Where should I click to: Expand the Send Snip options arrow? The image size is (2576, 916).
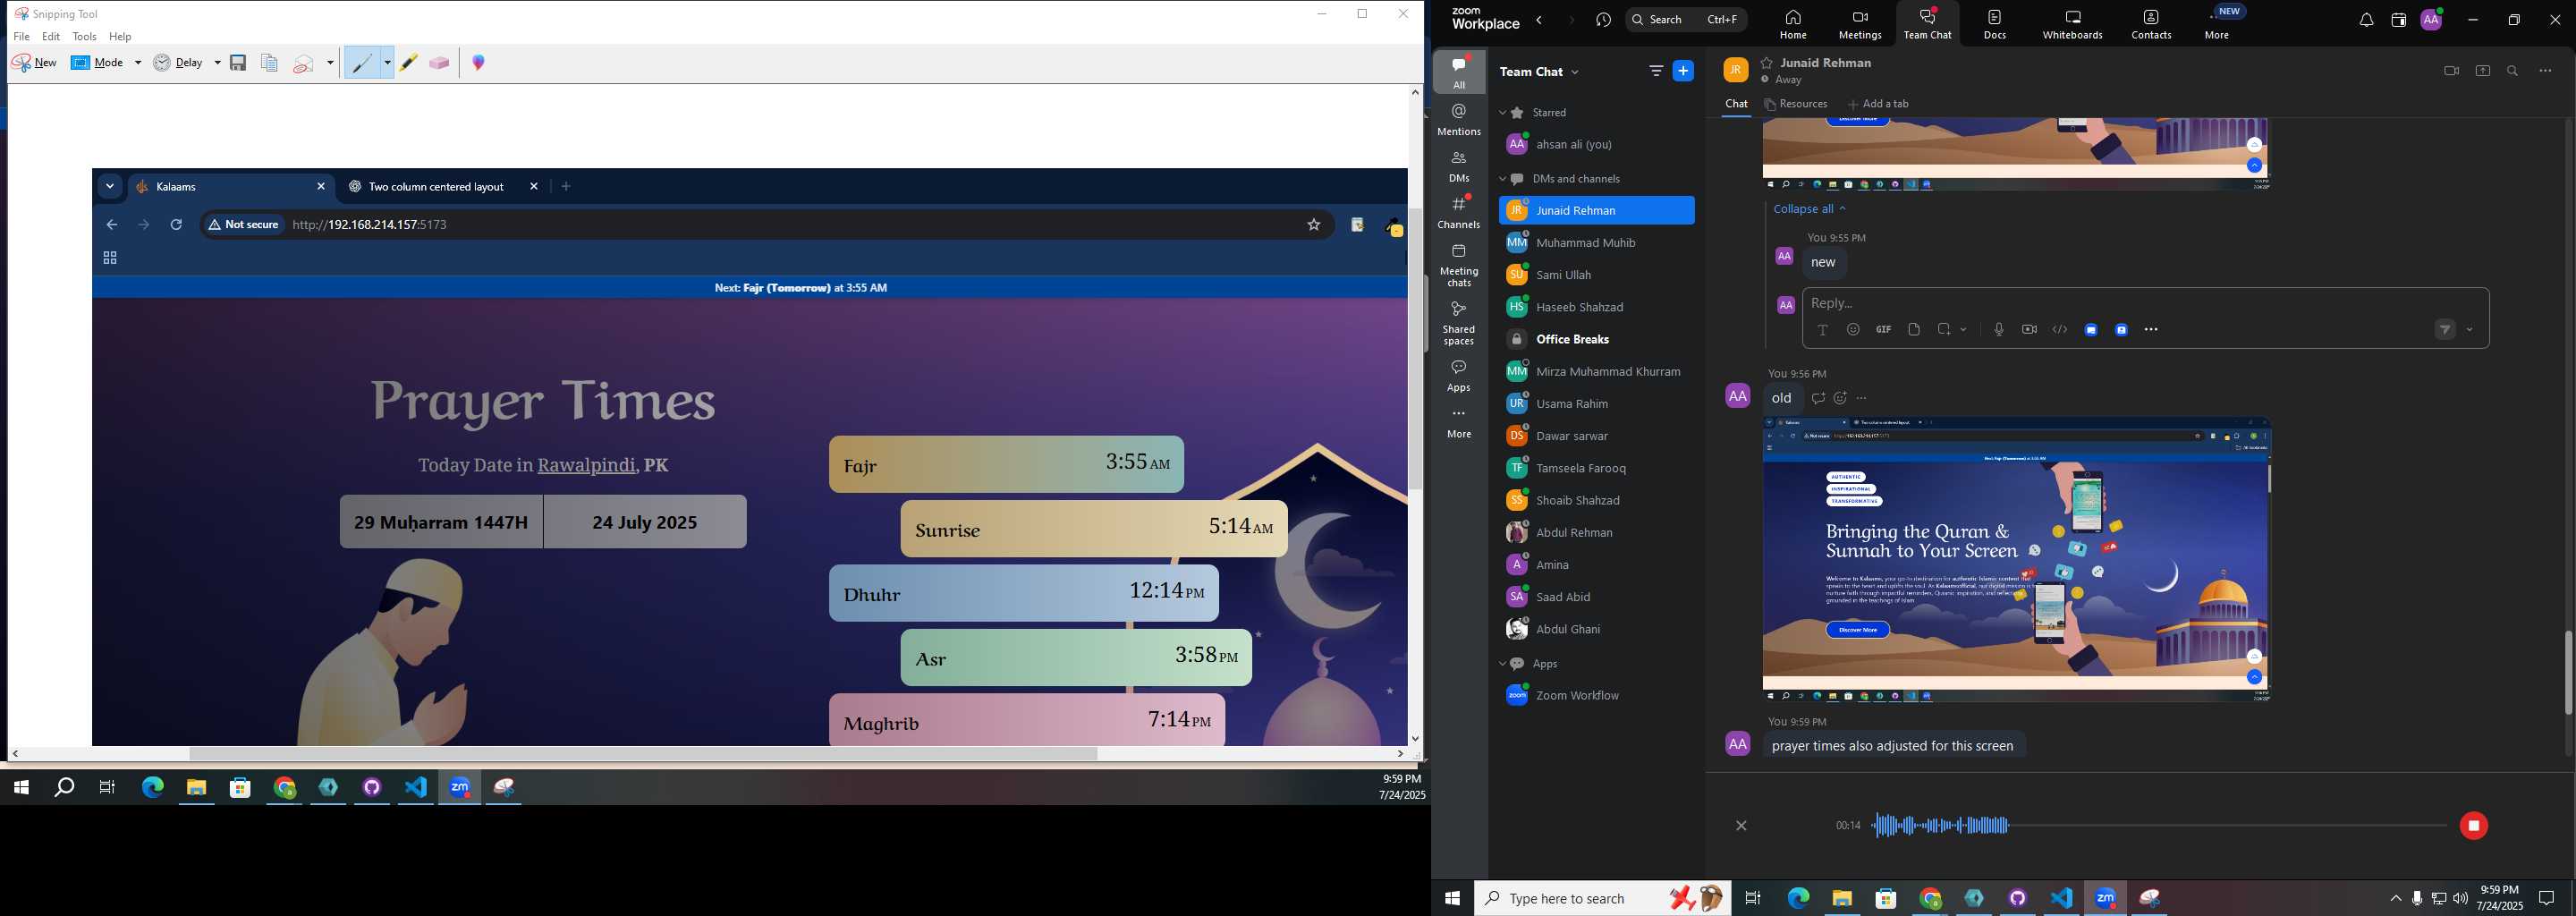point(330,63)
